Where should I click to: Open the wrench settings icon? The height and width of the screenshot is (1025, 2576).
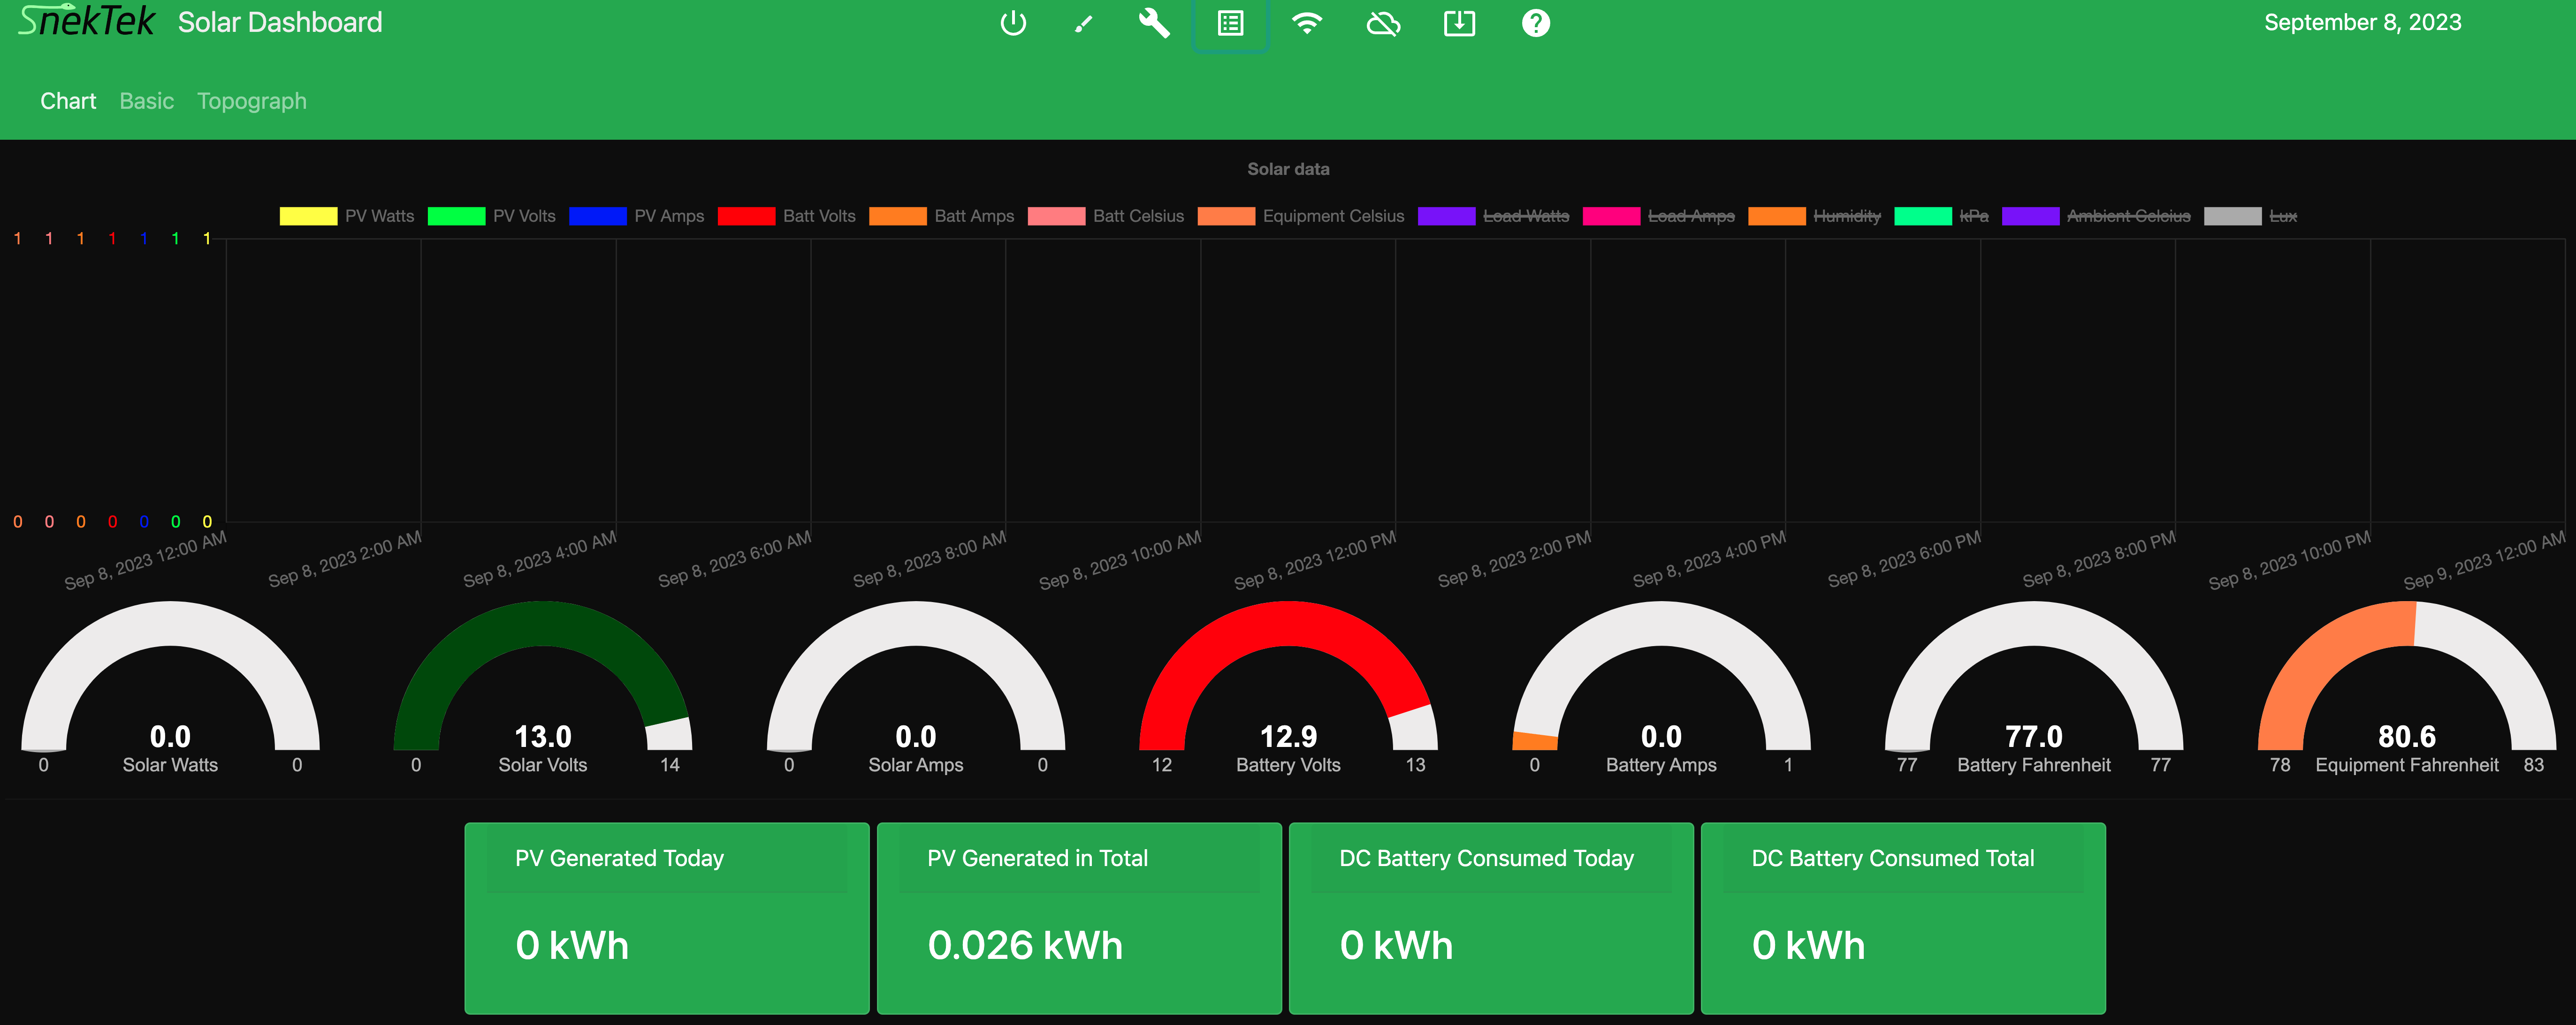tap(1154, 23)
